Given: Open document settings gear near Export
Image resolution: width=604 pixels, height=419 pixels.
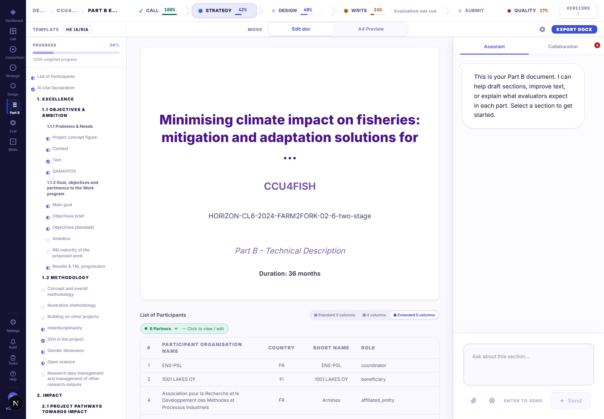Looking at the screenshot, I should pyautogui.click(x=542, y=29).
